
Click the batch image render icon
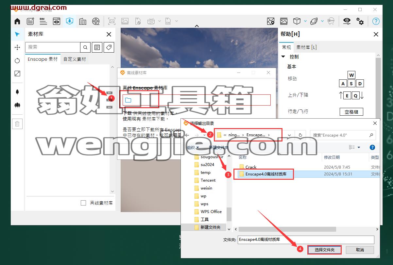click(125, 22)
